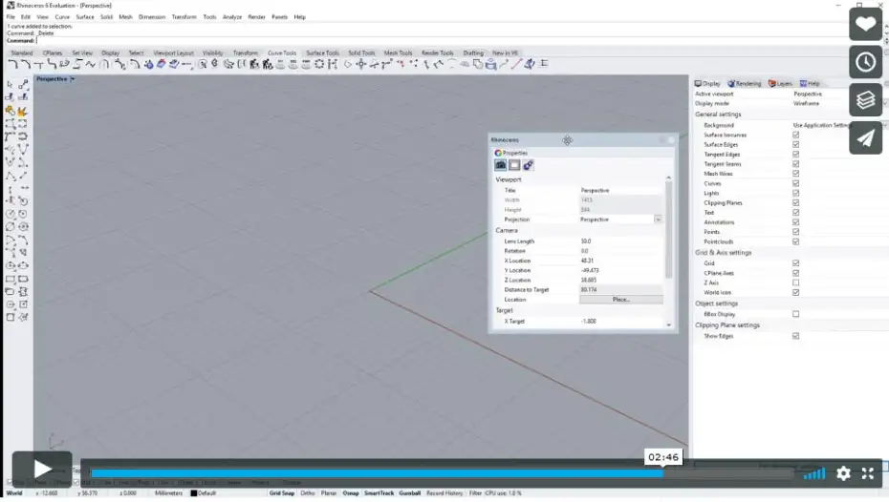The height and width of the screenshot is (502, 889).
Task: Toggle Gumball in status bar
Action: point(409,493)
